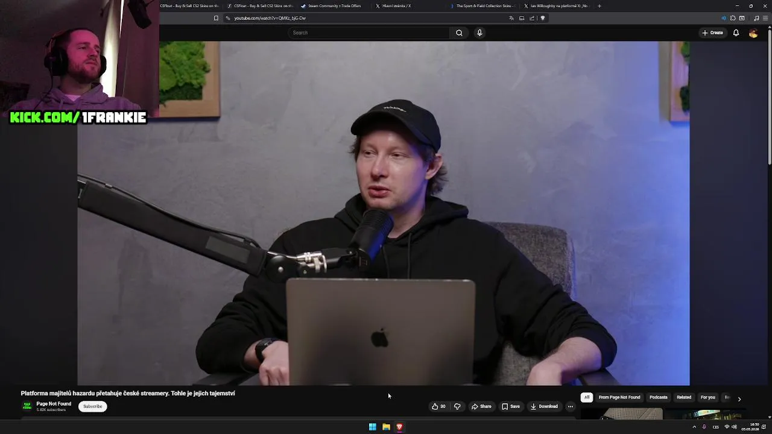Like the video with 30 likes
This screenshot has height=434, width=772.
coord(438,406)
